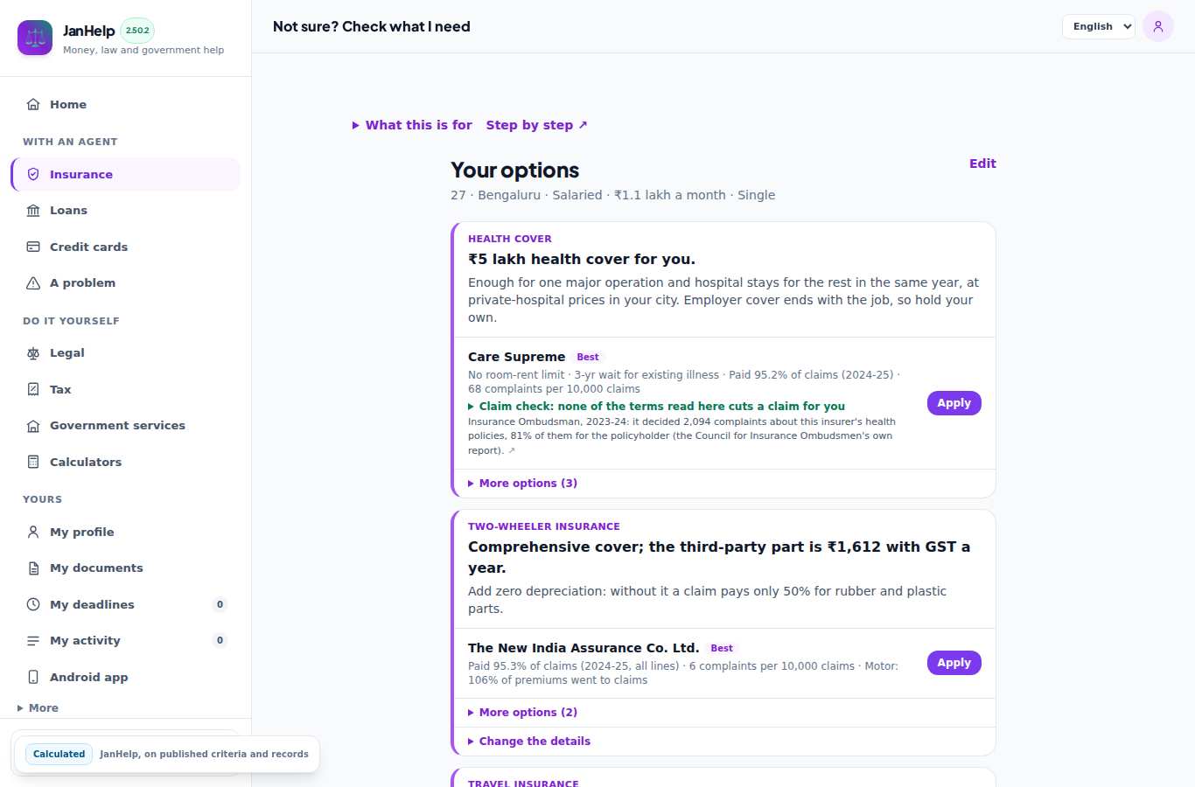
Task: Click the TWO-WHEELER INSURANCE heading label
Action: [x=544, y=526]
